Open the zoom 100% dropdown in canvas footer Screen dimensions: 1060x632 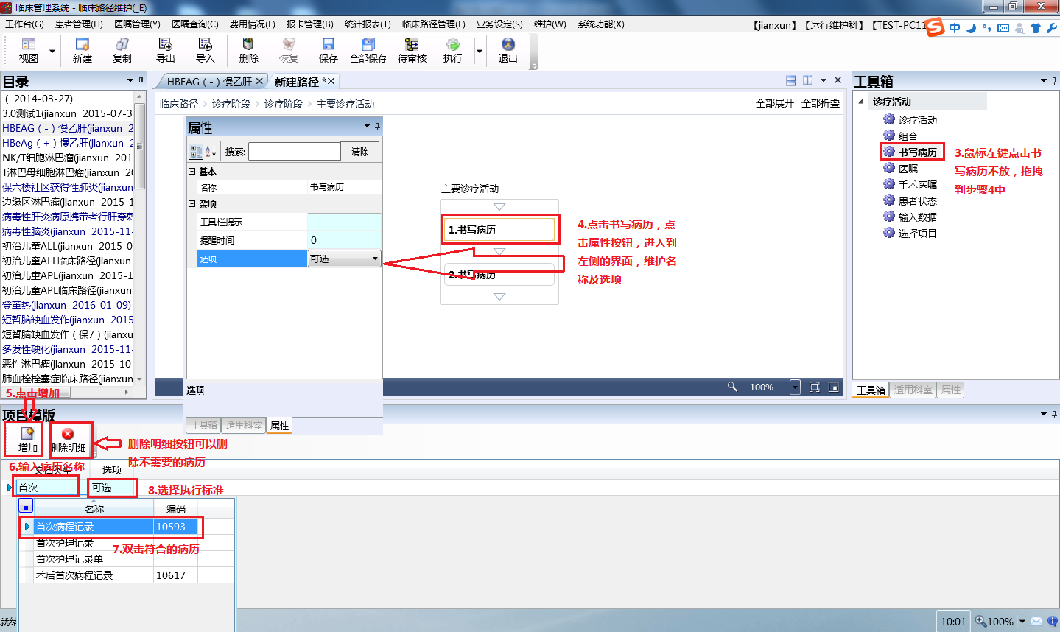[x=795, y=387]
